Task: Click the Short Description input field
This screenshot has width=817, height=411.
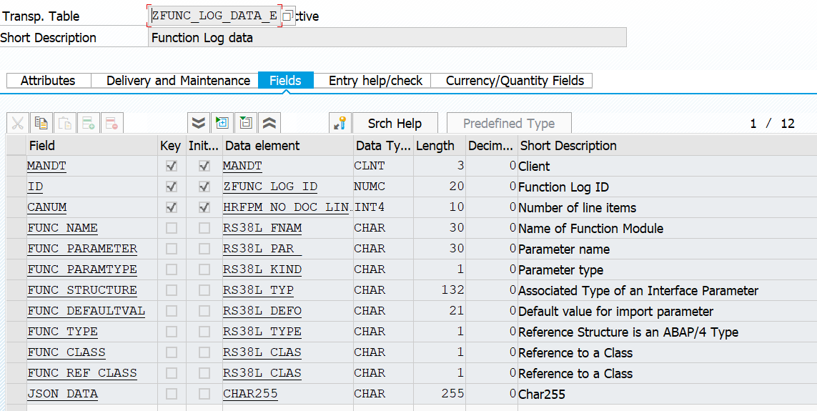Action: [387, 37]
